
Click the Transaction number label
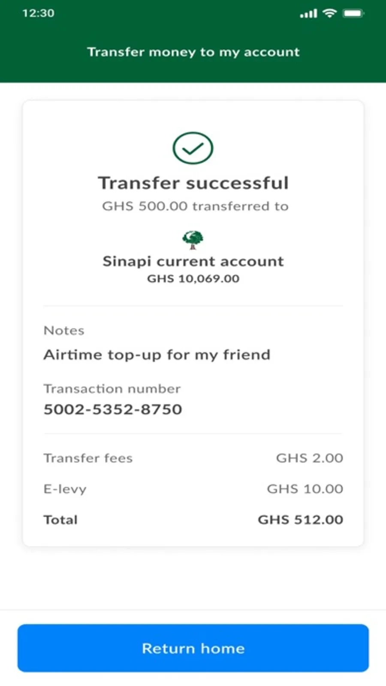[112, 389]
